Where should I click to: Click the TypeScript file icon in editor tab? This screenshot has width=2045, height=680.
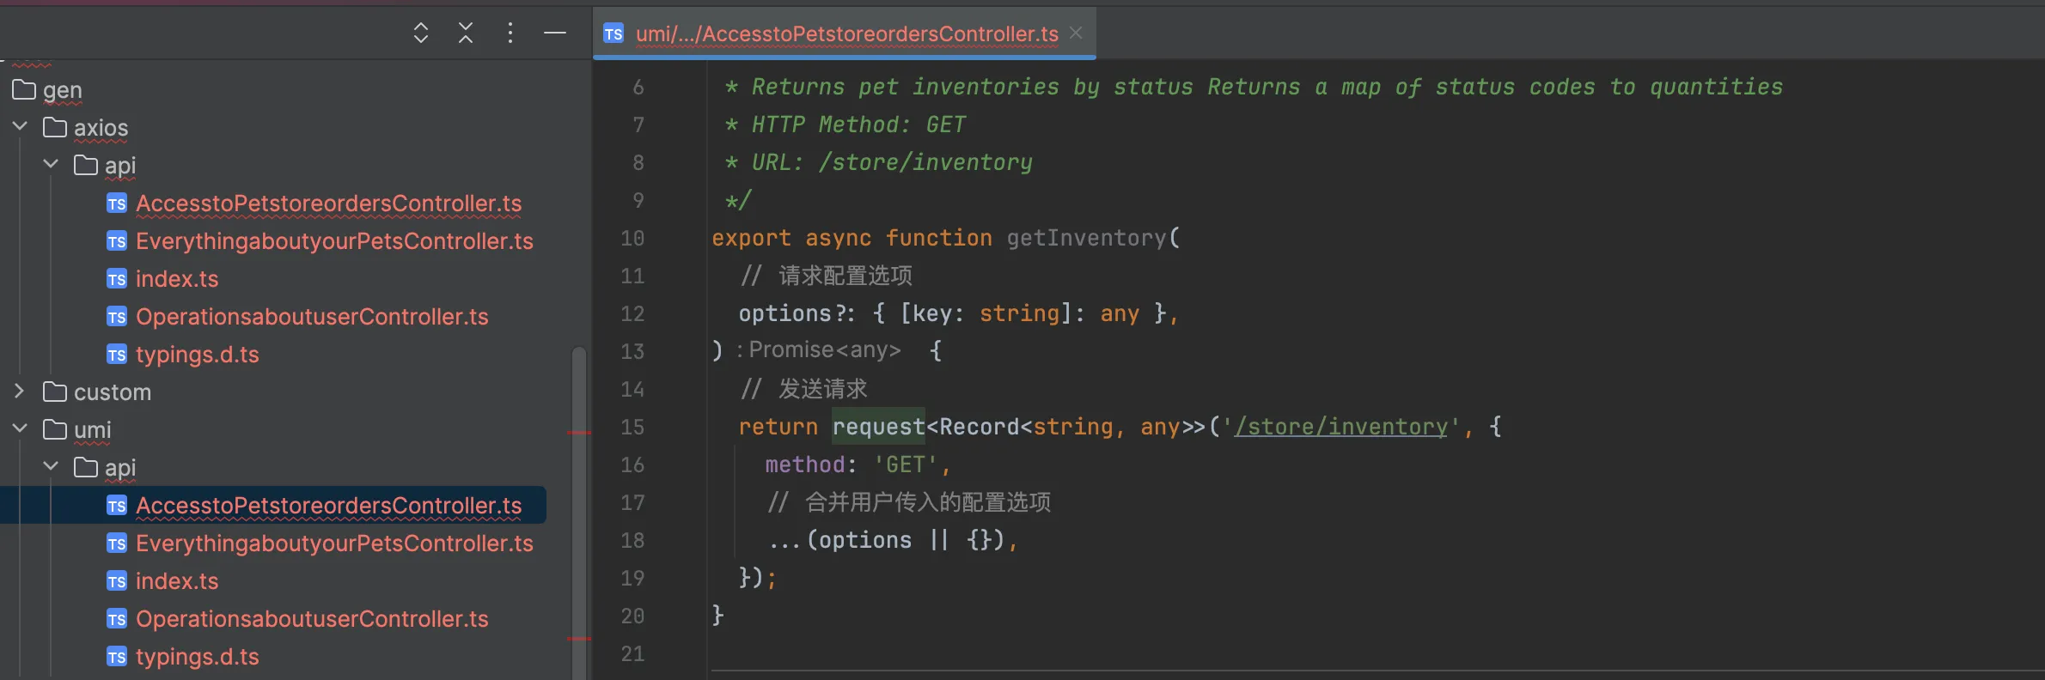[x=613, y=33]
